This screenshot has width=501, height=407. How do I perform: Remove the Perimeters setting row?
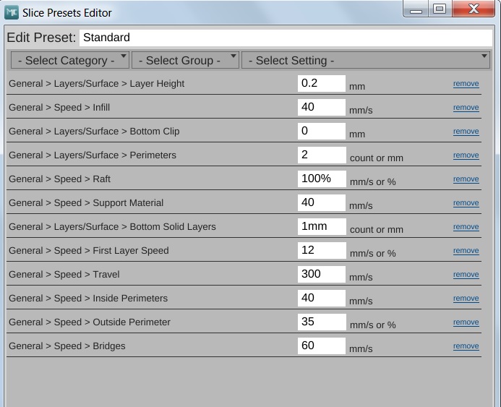466,155
